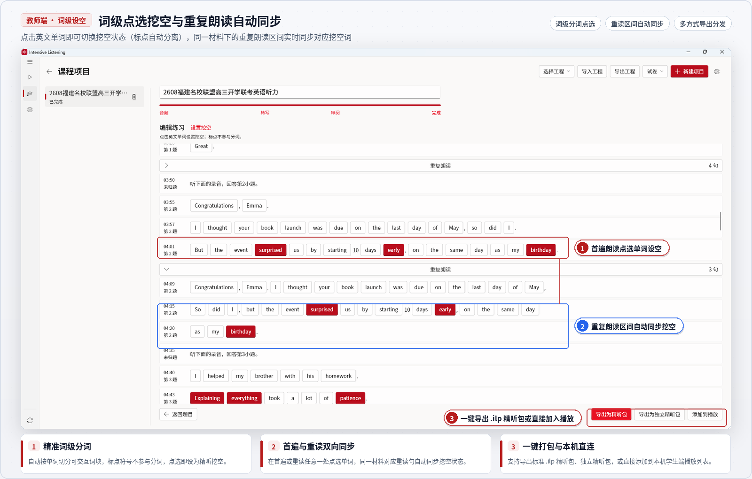The width and height of the screenshot is (752, 479).
Task: Click the 导出工程 button
Action: pyautogui.click(x=625, y=71)
